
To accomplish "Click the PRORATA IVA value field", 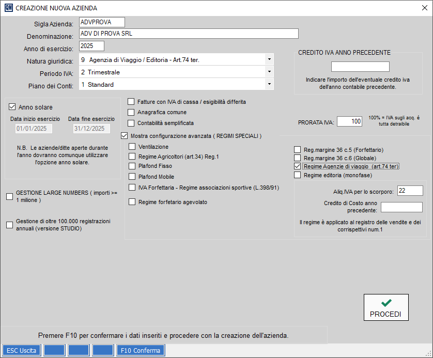I will [349, 121].
